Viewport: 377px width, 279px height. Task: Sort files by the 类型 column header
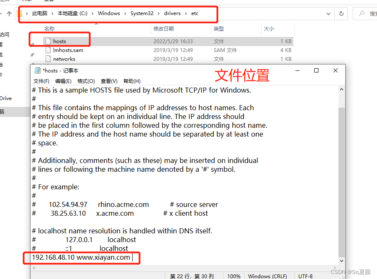(x=218, y=28)
